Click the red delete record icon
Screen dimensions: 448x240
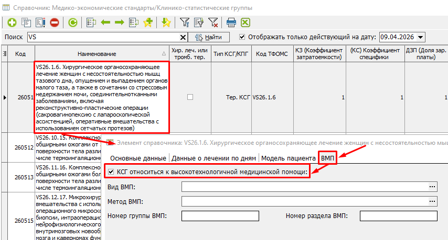pyautogui.click(x=54, y=22)
